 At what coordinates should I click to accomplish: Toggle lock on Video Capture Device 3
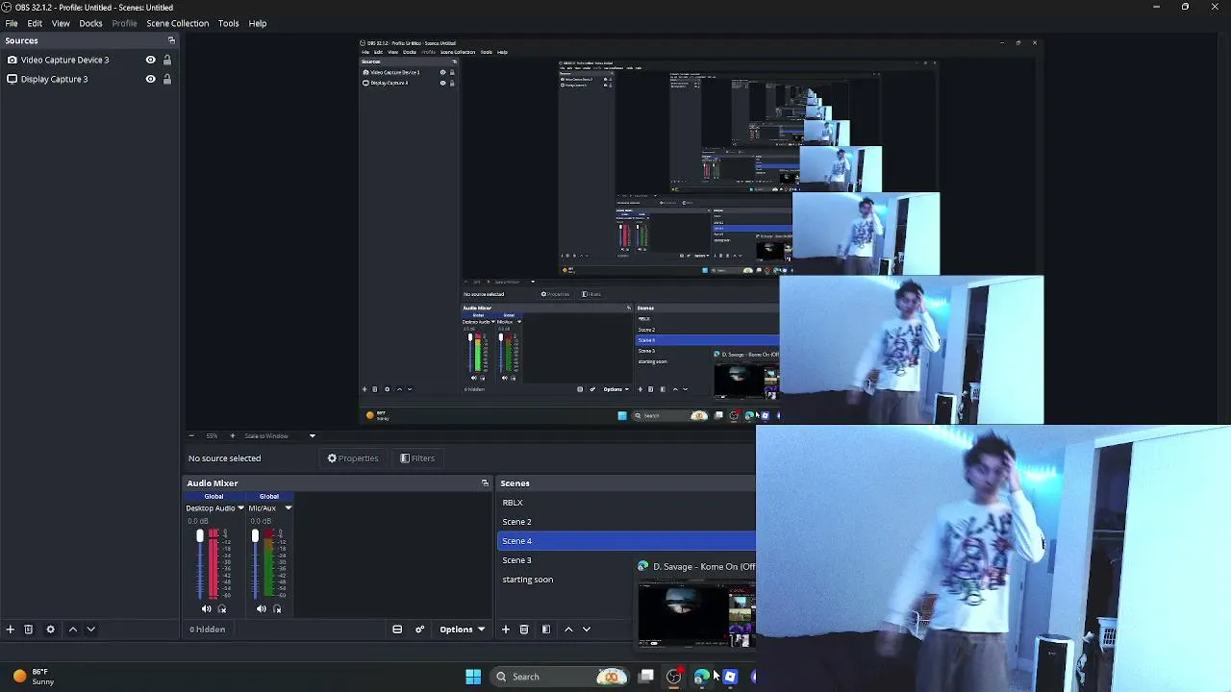[x=166, y=60]
